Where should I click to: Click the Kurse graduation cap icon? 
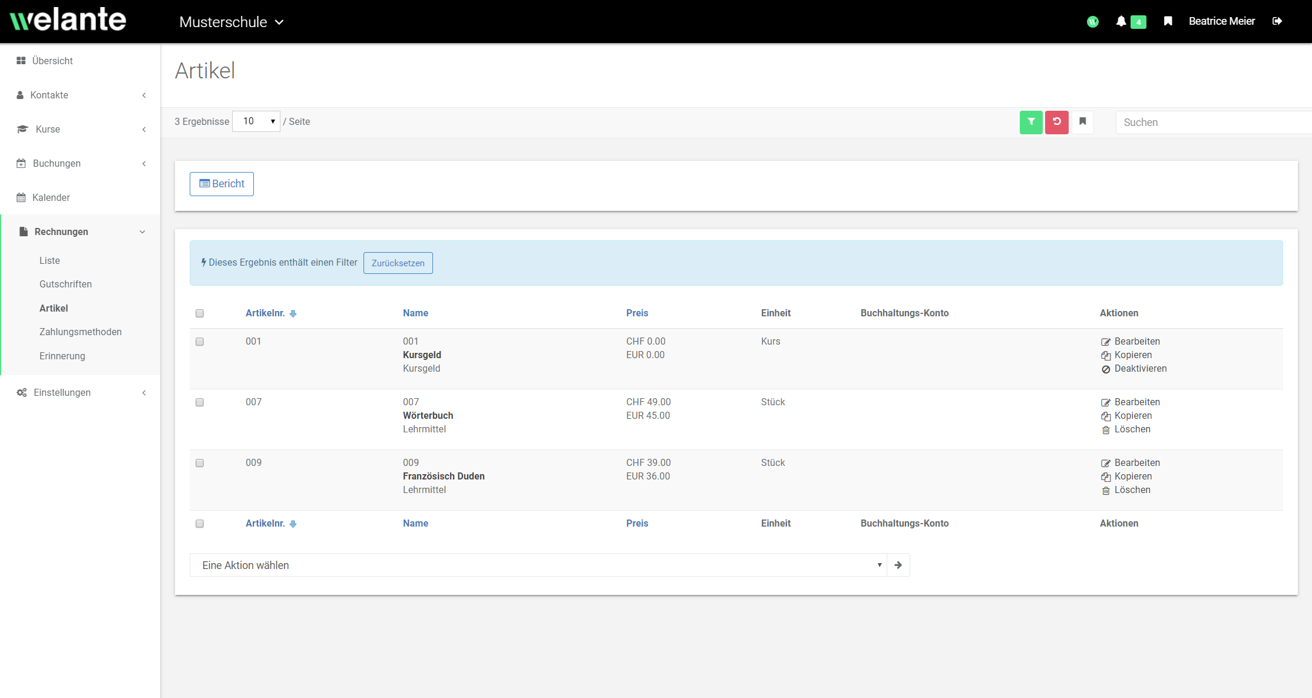pyautogui.click(x=22, y=129)
